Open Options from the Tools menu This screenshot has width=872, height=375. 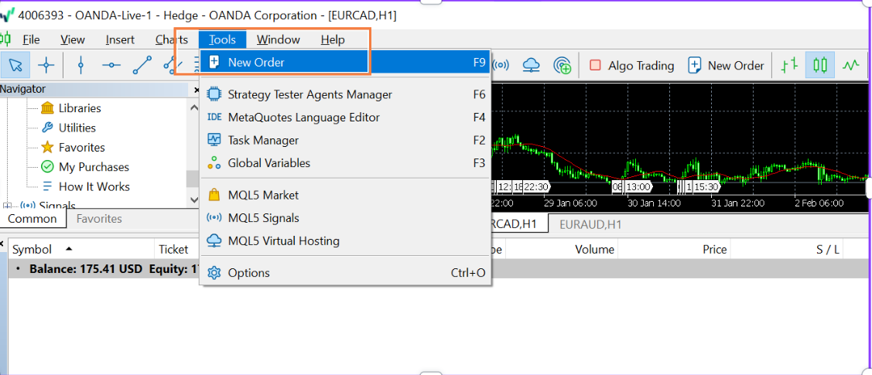click(x=248, y=273)
